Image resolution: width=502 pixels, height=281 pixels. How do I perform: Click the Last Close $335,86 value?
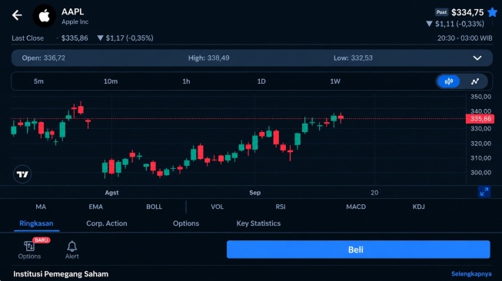(x=75, y=38)
